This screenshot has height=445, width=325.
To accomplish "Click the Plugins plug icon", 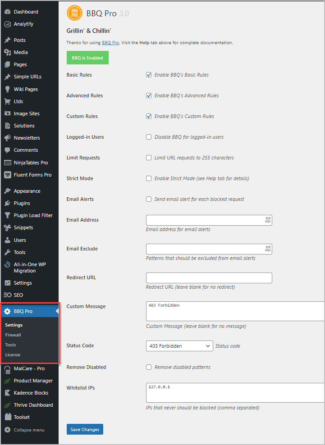I will [x=7, y=203].
